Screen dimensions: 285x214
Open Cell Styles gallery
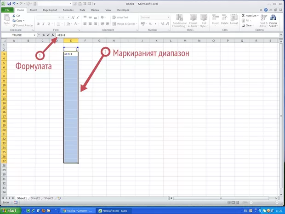pyautogui.click(x=204, y=21)
